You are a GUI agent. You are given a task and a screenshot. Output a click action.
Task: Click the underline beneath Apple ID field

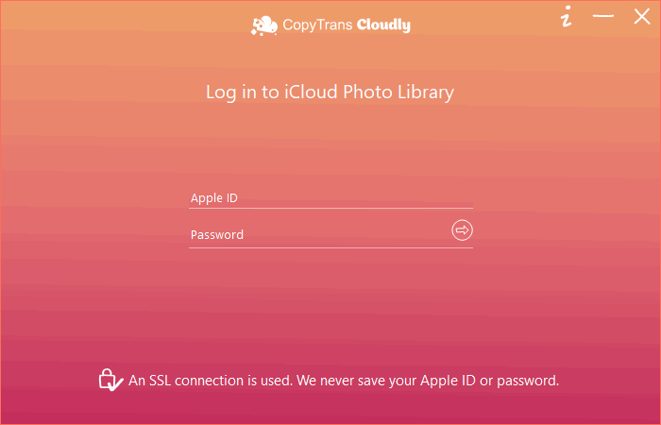[x=330, y=209]
